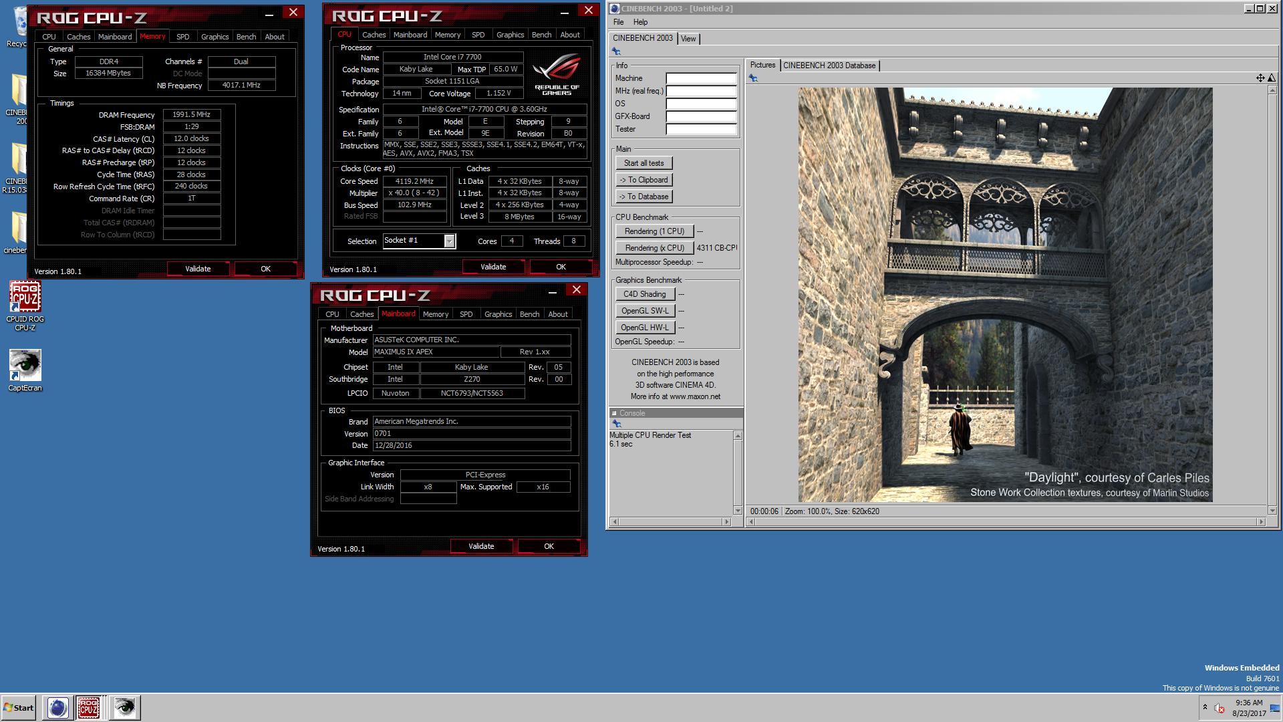Click OK in the Mainboard CPU-Z window
Screen dimensions: 1283x722
549,546
